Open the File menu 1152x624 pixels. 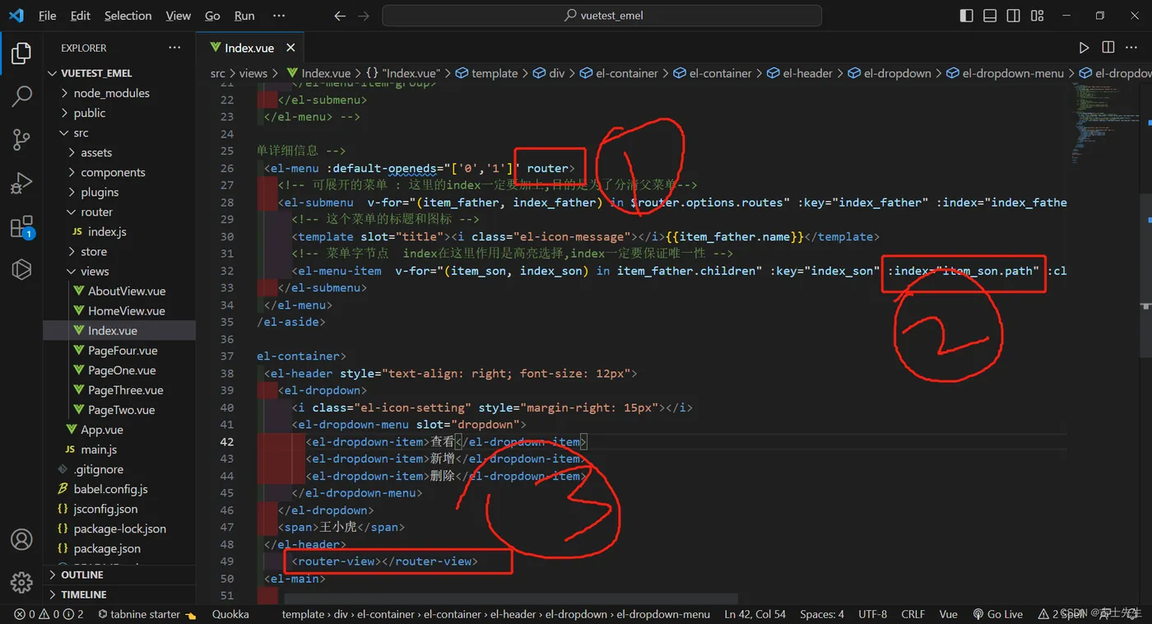tap(47, 16)
